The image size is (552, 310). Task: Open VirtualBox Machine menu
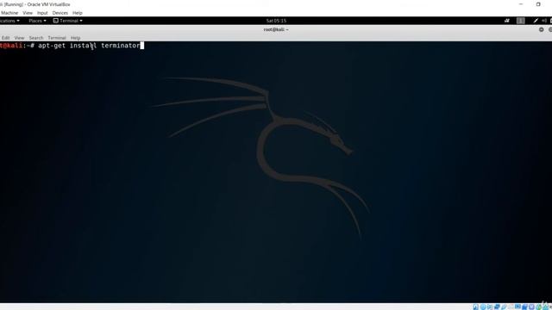[9, 13]
